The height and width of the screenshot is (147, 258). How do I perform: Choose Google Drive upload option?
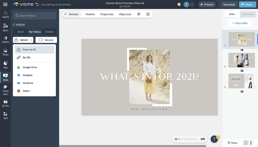coord(30,67)
